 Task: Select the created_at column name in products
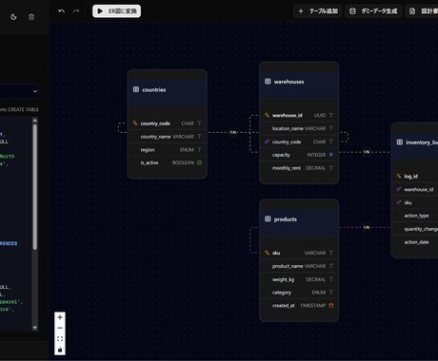pos(284,306)
